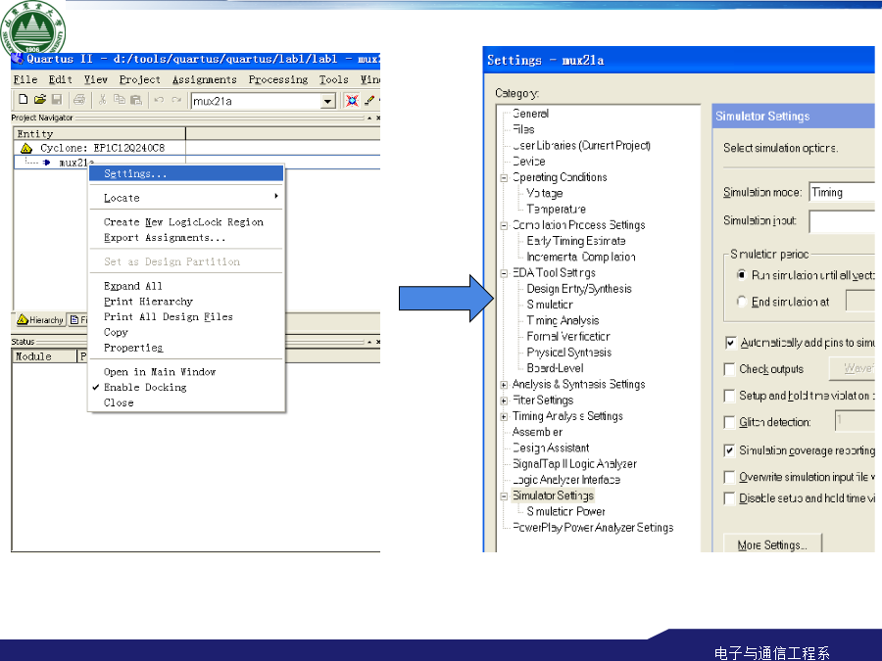Choose Expand All in context menu
The height and width of the screenshot is (661, 882).
click(x=186, y=286)
